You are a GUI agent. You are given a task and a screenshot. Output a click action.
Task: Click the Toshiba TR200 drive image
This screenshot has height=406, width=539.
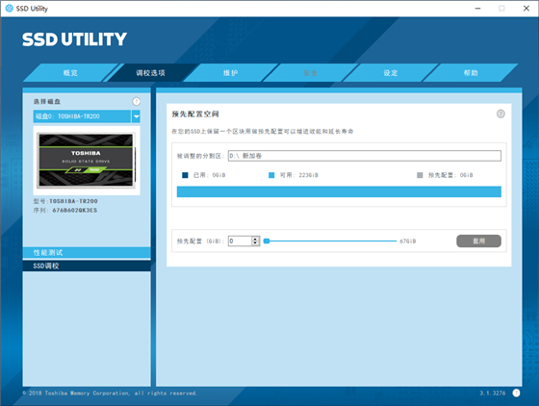click(87, 161)
